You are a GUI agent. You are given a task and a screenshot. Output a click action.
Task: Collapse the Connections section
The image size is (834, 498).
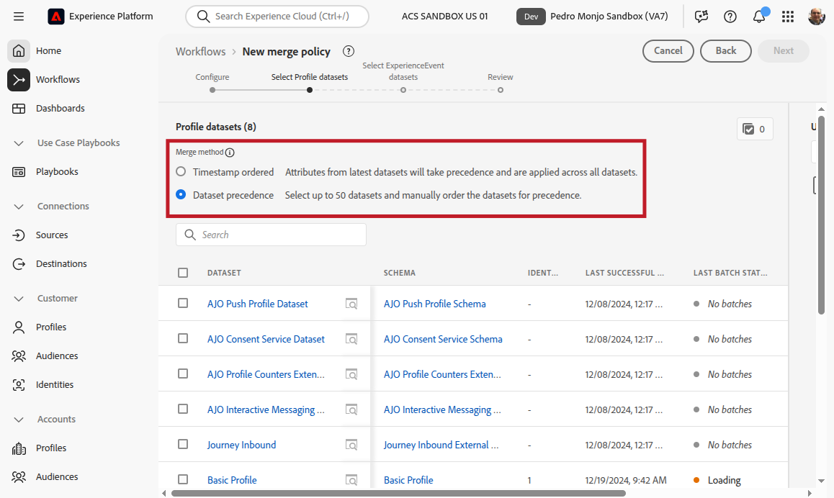pos(19,207)
